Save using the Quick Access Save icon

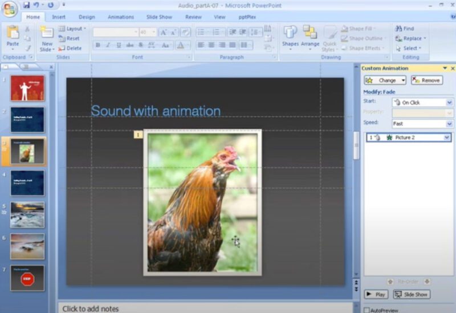click(26, 5)
